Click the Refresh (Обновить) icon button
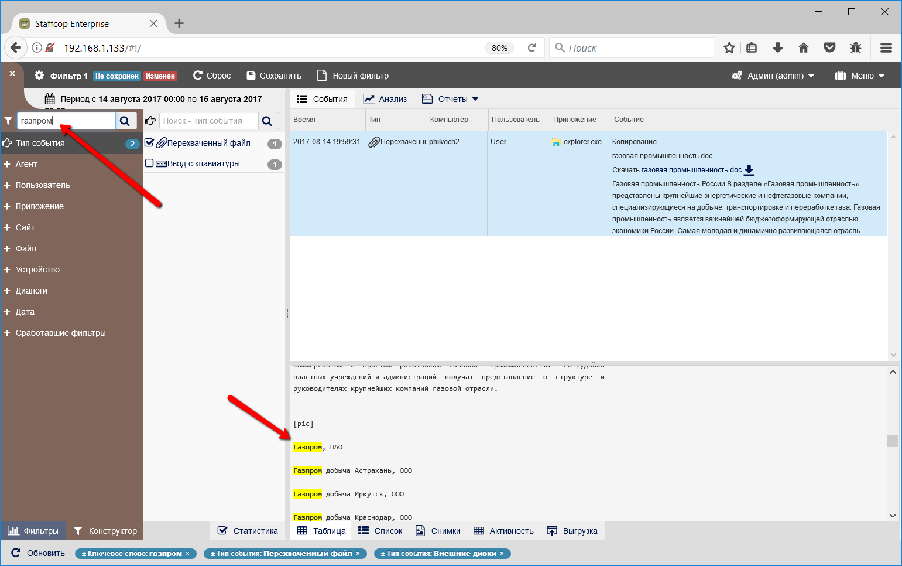Image resolution: width=902 pixels, height=566 pixels. click(x=16, y=553)
